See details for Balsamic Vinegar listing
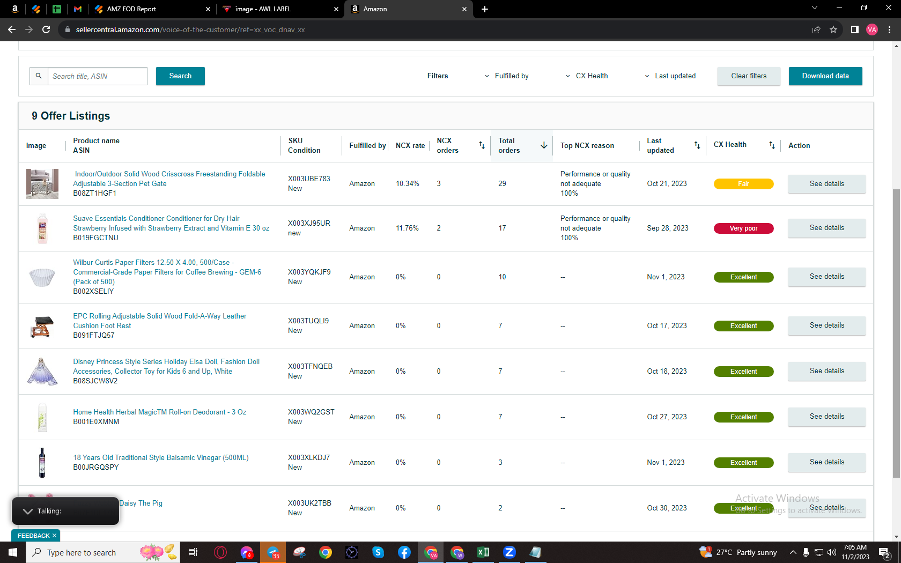901x563 pixels. 826,462
